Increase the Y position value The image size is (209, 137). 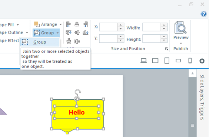pos(121,37)
